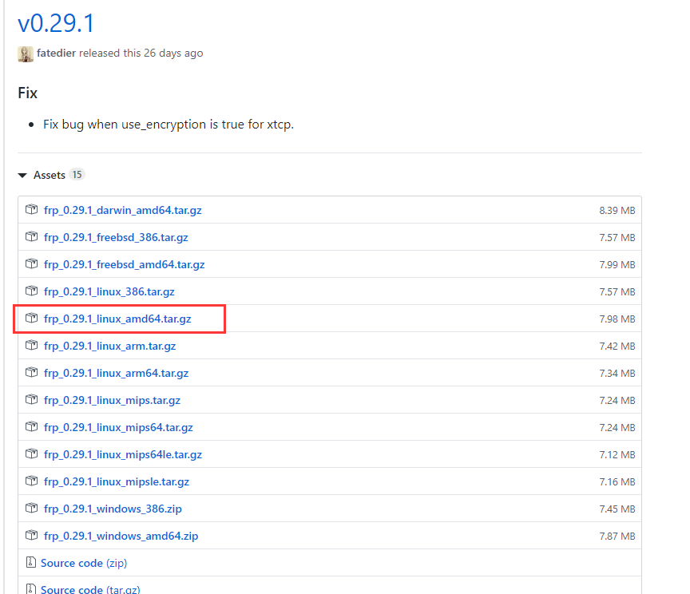This screenshot has width=690, height=594.
Task: Collapse the Assets disclosure triangle
Action: 22,175
